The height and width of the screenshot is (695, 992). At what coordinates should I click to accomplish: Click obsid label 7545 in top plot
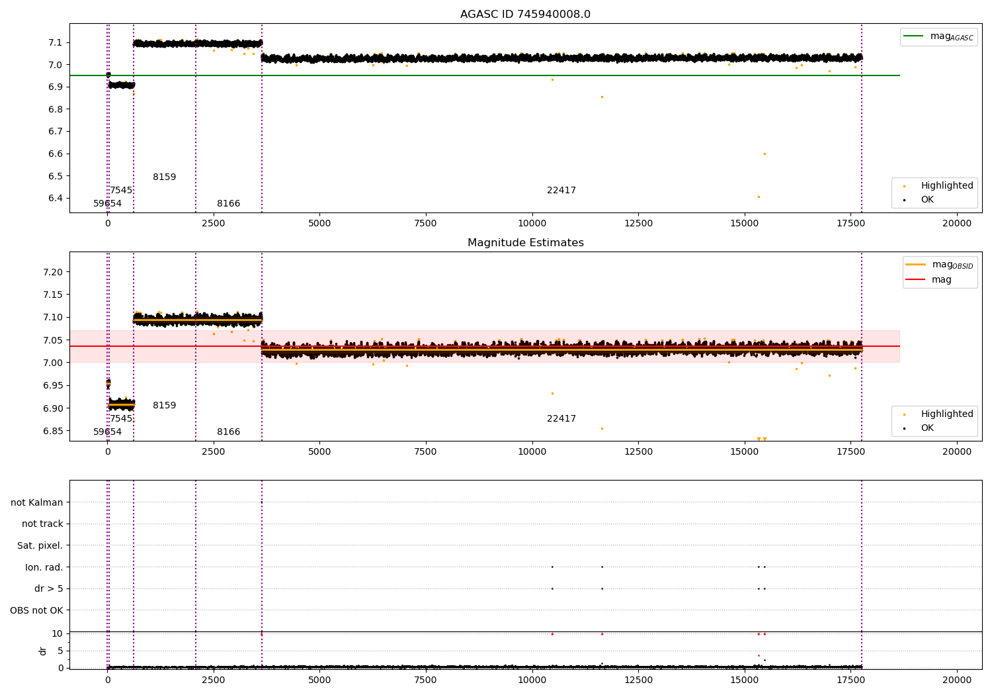click(x=121, y=191)
